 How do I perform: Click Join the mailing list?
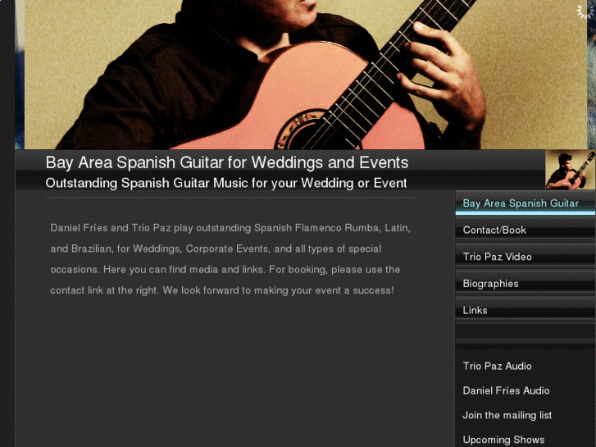(x=507, y=415)
